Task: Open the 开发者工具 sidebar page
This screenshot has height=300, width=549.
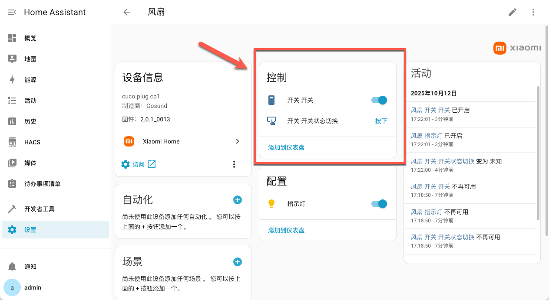Action: pyautogui.click(x=39, y=209)
